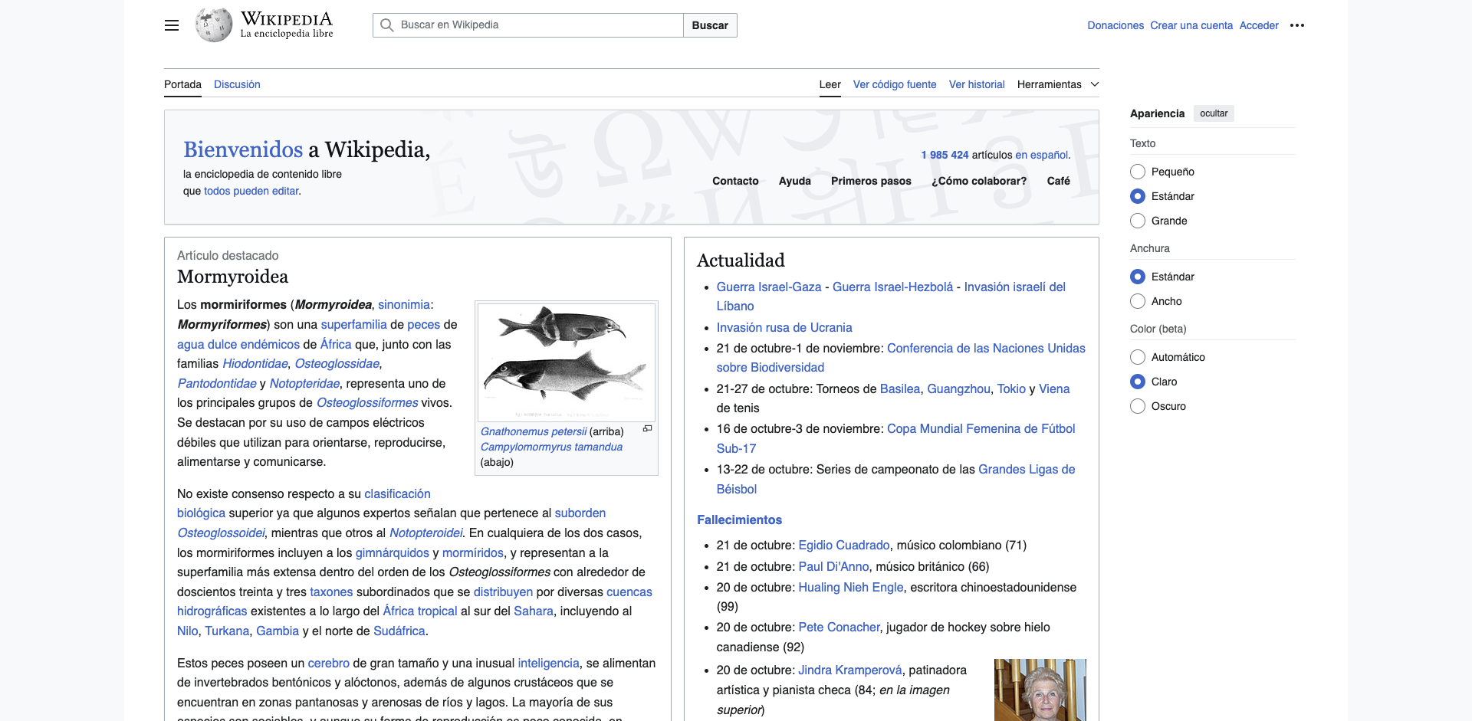Click Campylomormyrus tamandua caption link
This screenshot has height=721, width=1472.
pyautogui.click(x=551, y=447)
